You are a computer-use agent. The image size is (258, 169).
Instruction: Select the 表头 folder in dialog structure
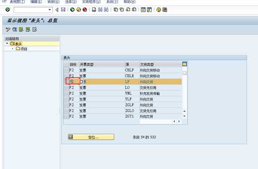point(16,44)
